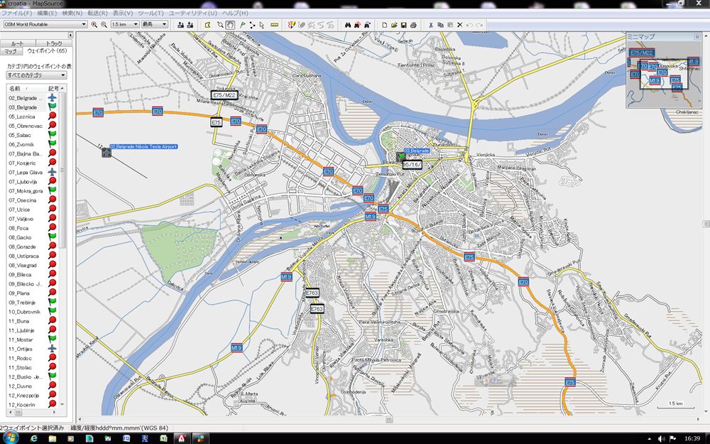The height and width of the screenshot is (444, 710).
Task: Switch to the トラック tab
Action: (54, 43)
